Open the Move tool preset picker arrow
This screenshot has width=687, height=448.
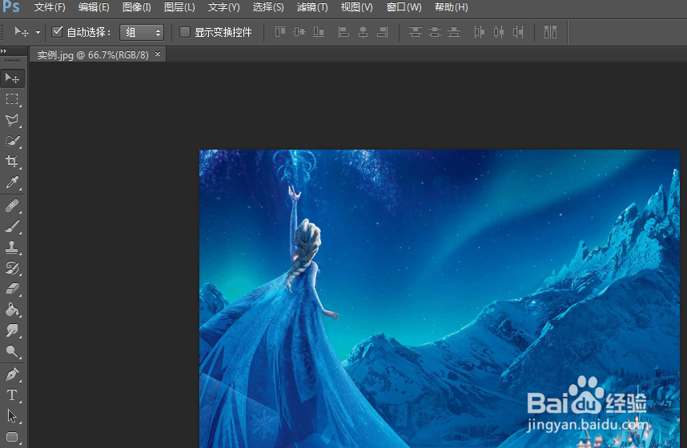point(38,33)
